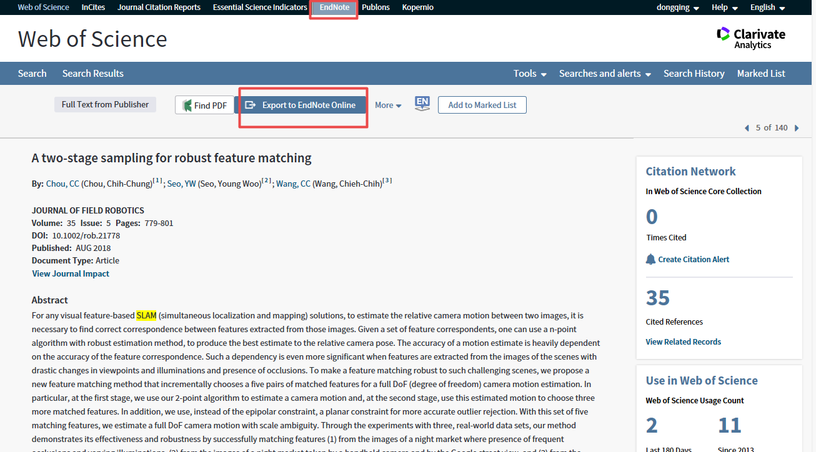This screenshot has width=816, height=452.
Task: Click the Clarivate Analytics logo
Action: click(751, 38)
